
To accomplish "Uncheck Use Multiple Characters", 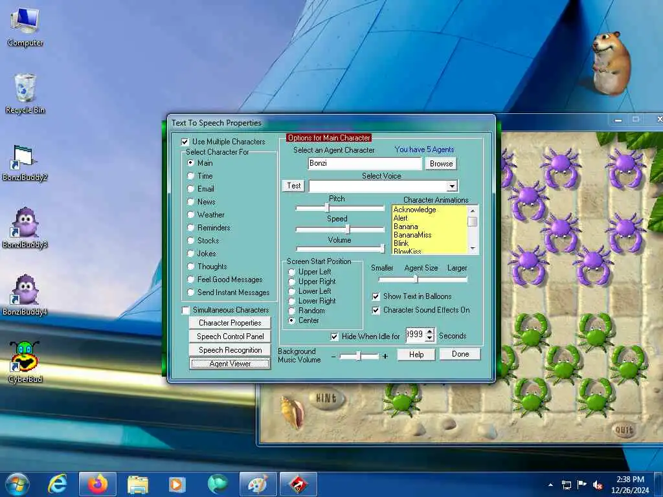I will point(185,142).
